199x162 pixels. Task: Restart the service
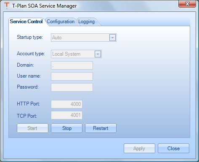coord(101,128)
